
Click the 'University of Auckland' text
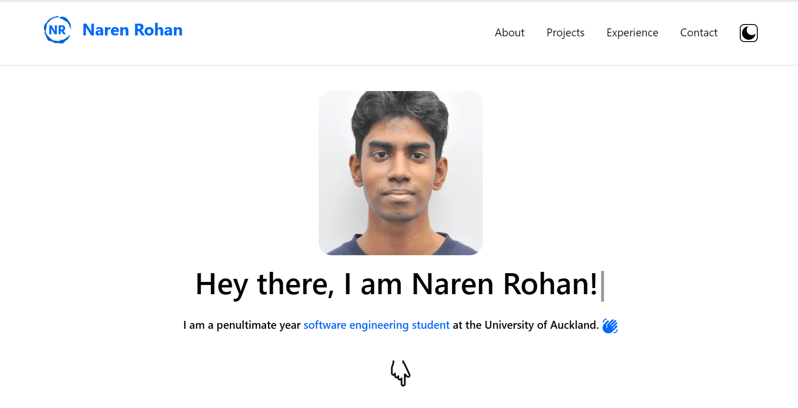[x=541, y=325]
